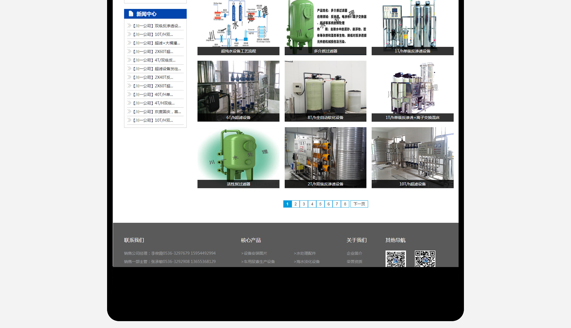Screen dimensions: 571x328
Task: Open news 【川一公司】2X40T反...
Action: pos(153,78)
